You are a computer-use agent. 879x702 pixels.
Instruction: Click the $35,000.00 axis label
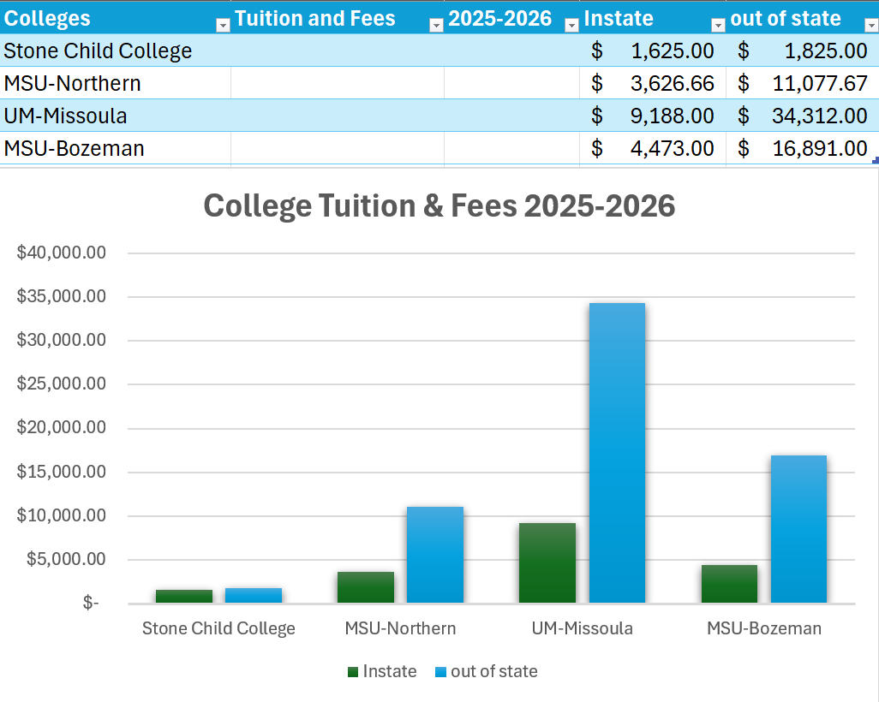61,296
